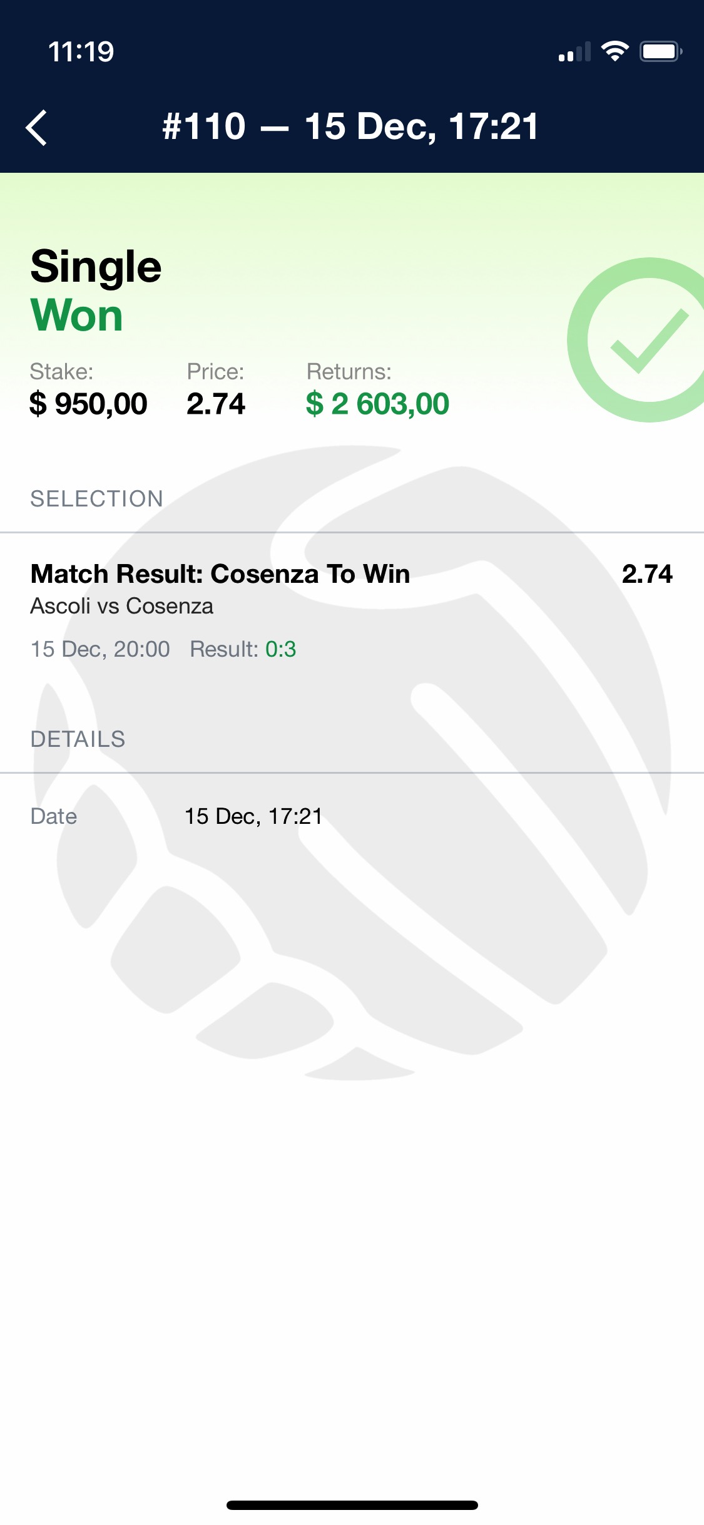
Task: Tap the home indicator bar at bottom
Action: point(352,1505)
